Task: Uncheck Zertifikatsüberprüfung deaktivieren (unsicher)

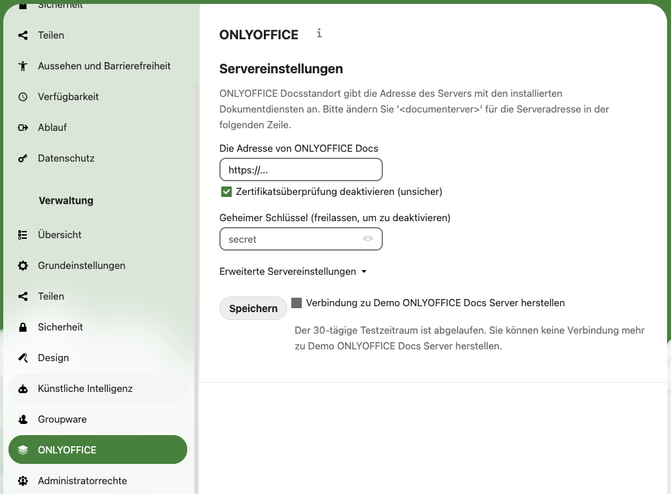Action: coord(227,192)
